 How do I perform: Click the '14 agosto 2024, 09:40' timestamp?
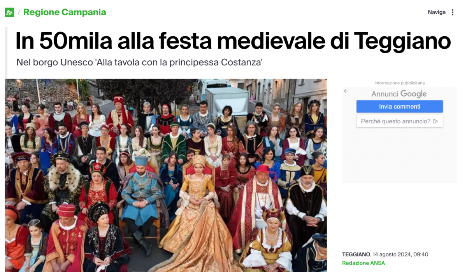point(400,254)
